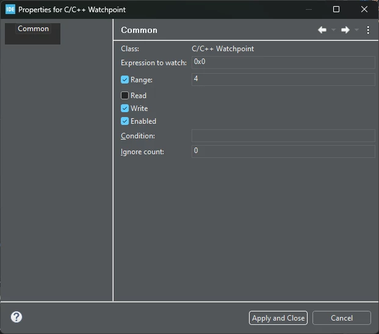The image size is (379, 334).
Task: Click the Ignore count field
Action: pyautogui.click(x=283, y=151)
